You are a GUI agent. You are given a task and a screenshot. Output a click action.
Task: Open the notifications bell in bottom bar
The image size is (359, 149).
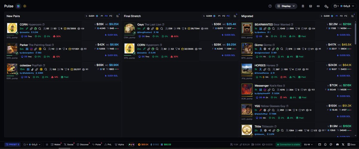(x=326, y=145)
